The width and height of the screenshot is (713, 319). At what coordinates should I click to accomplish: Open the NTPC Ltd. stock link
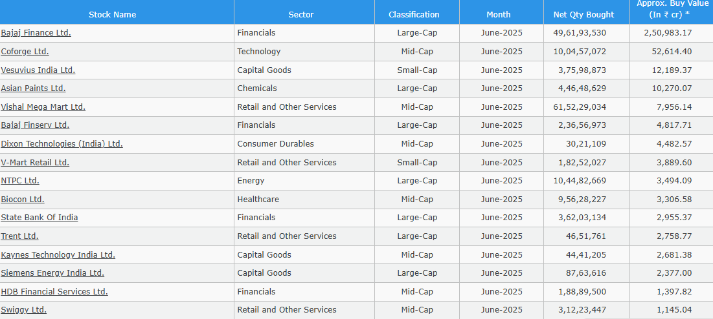(20, 181)
